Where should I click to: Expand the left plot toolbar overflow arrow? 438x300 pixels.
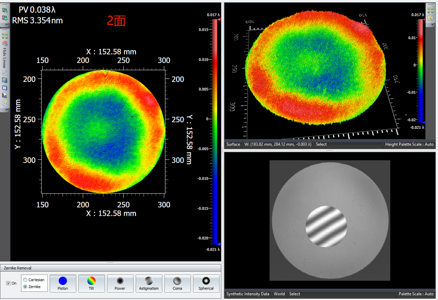(6, 110)
